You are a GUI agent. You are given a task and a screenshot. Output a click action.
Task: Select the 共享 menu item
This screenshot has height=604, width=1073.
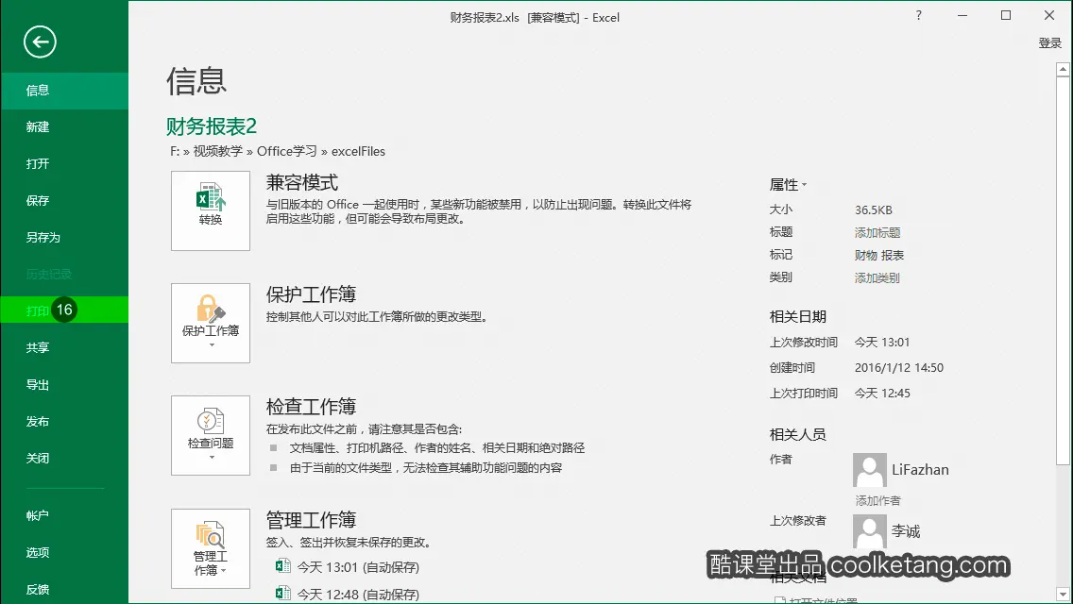pos(64,347)
